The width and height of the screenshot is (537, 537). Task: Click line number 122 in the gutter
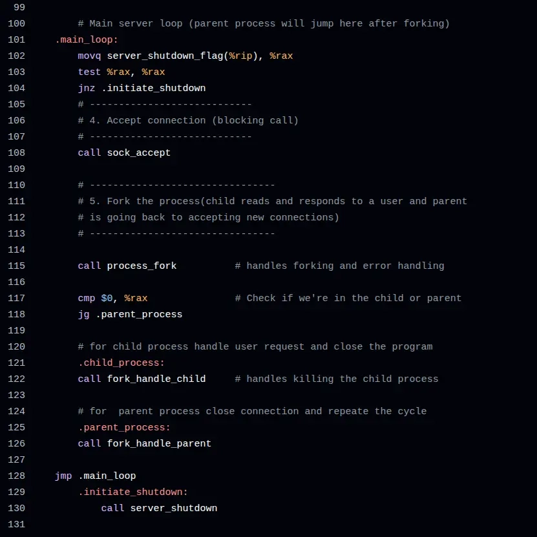[x=16, y=379]
